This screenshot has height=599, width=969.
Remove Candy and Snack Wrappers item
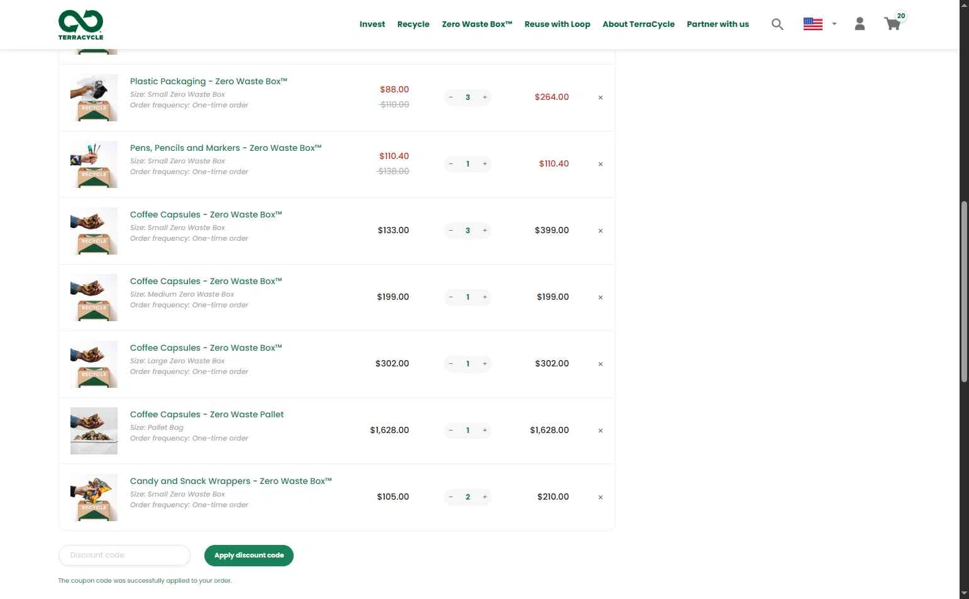(601, 497)
